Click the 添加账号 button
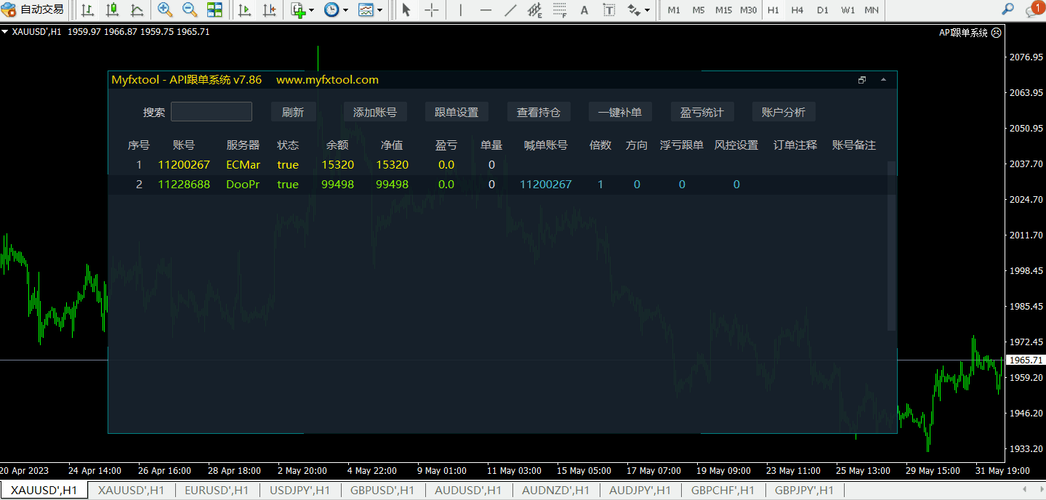Screen dimensions: 1046x500 (375, 112)
